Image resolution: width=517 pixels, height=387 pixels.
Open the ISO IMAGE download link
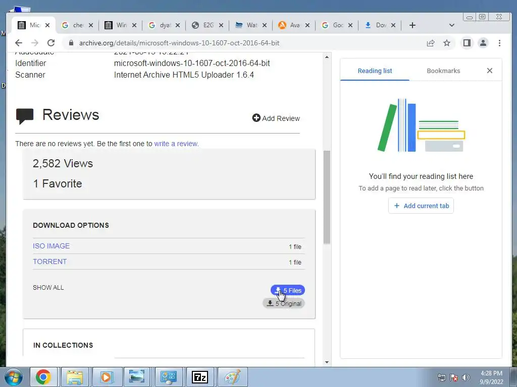[51, 246]
